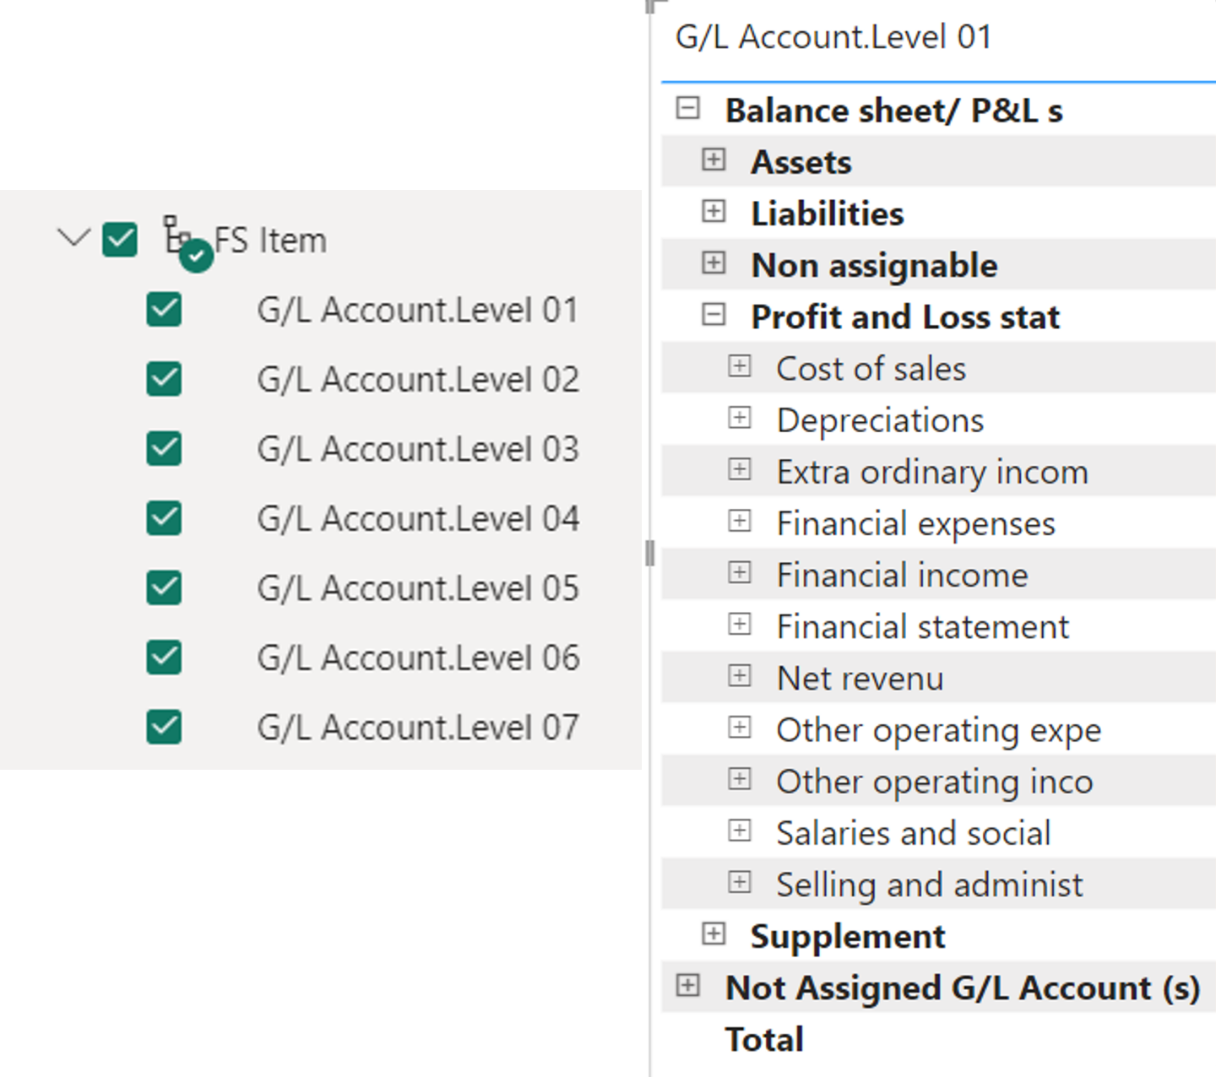
Task: Select G/L Account.Level 05 field label
Action: [x=418, y=588]
